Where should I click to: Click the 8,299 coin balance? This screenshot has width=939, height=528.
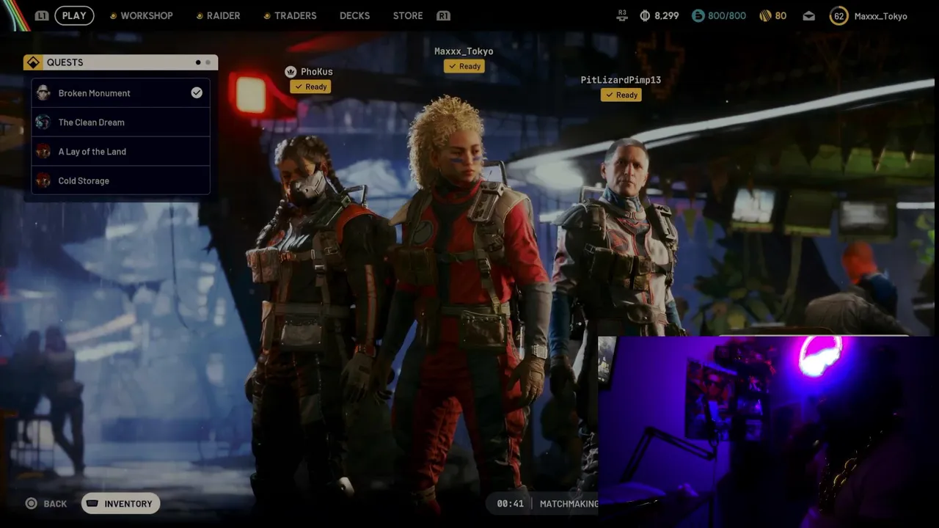click(x=667, y=15)
